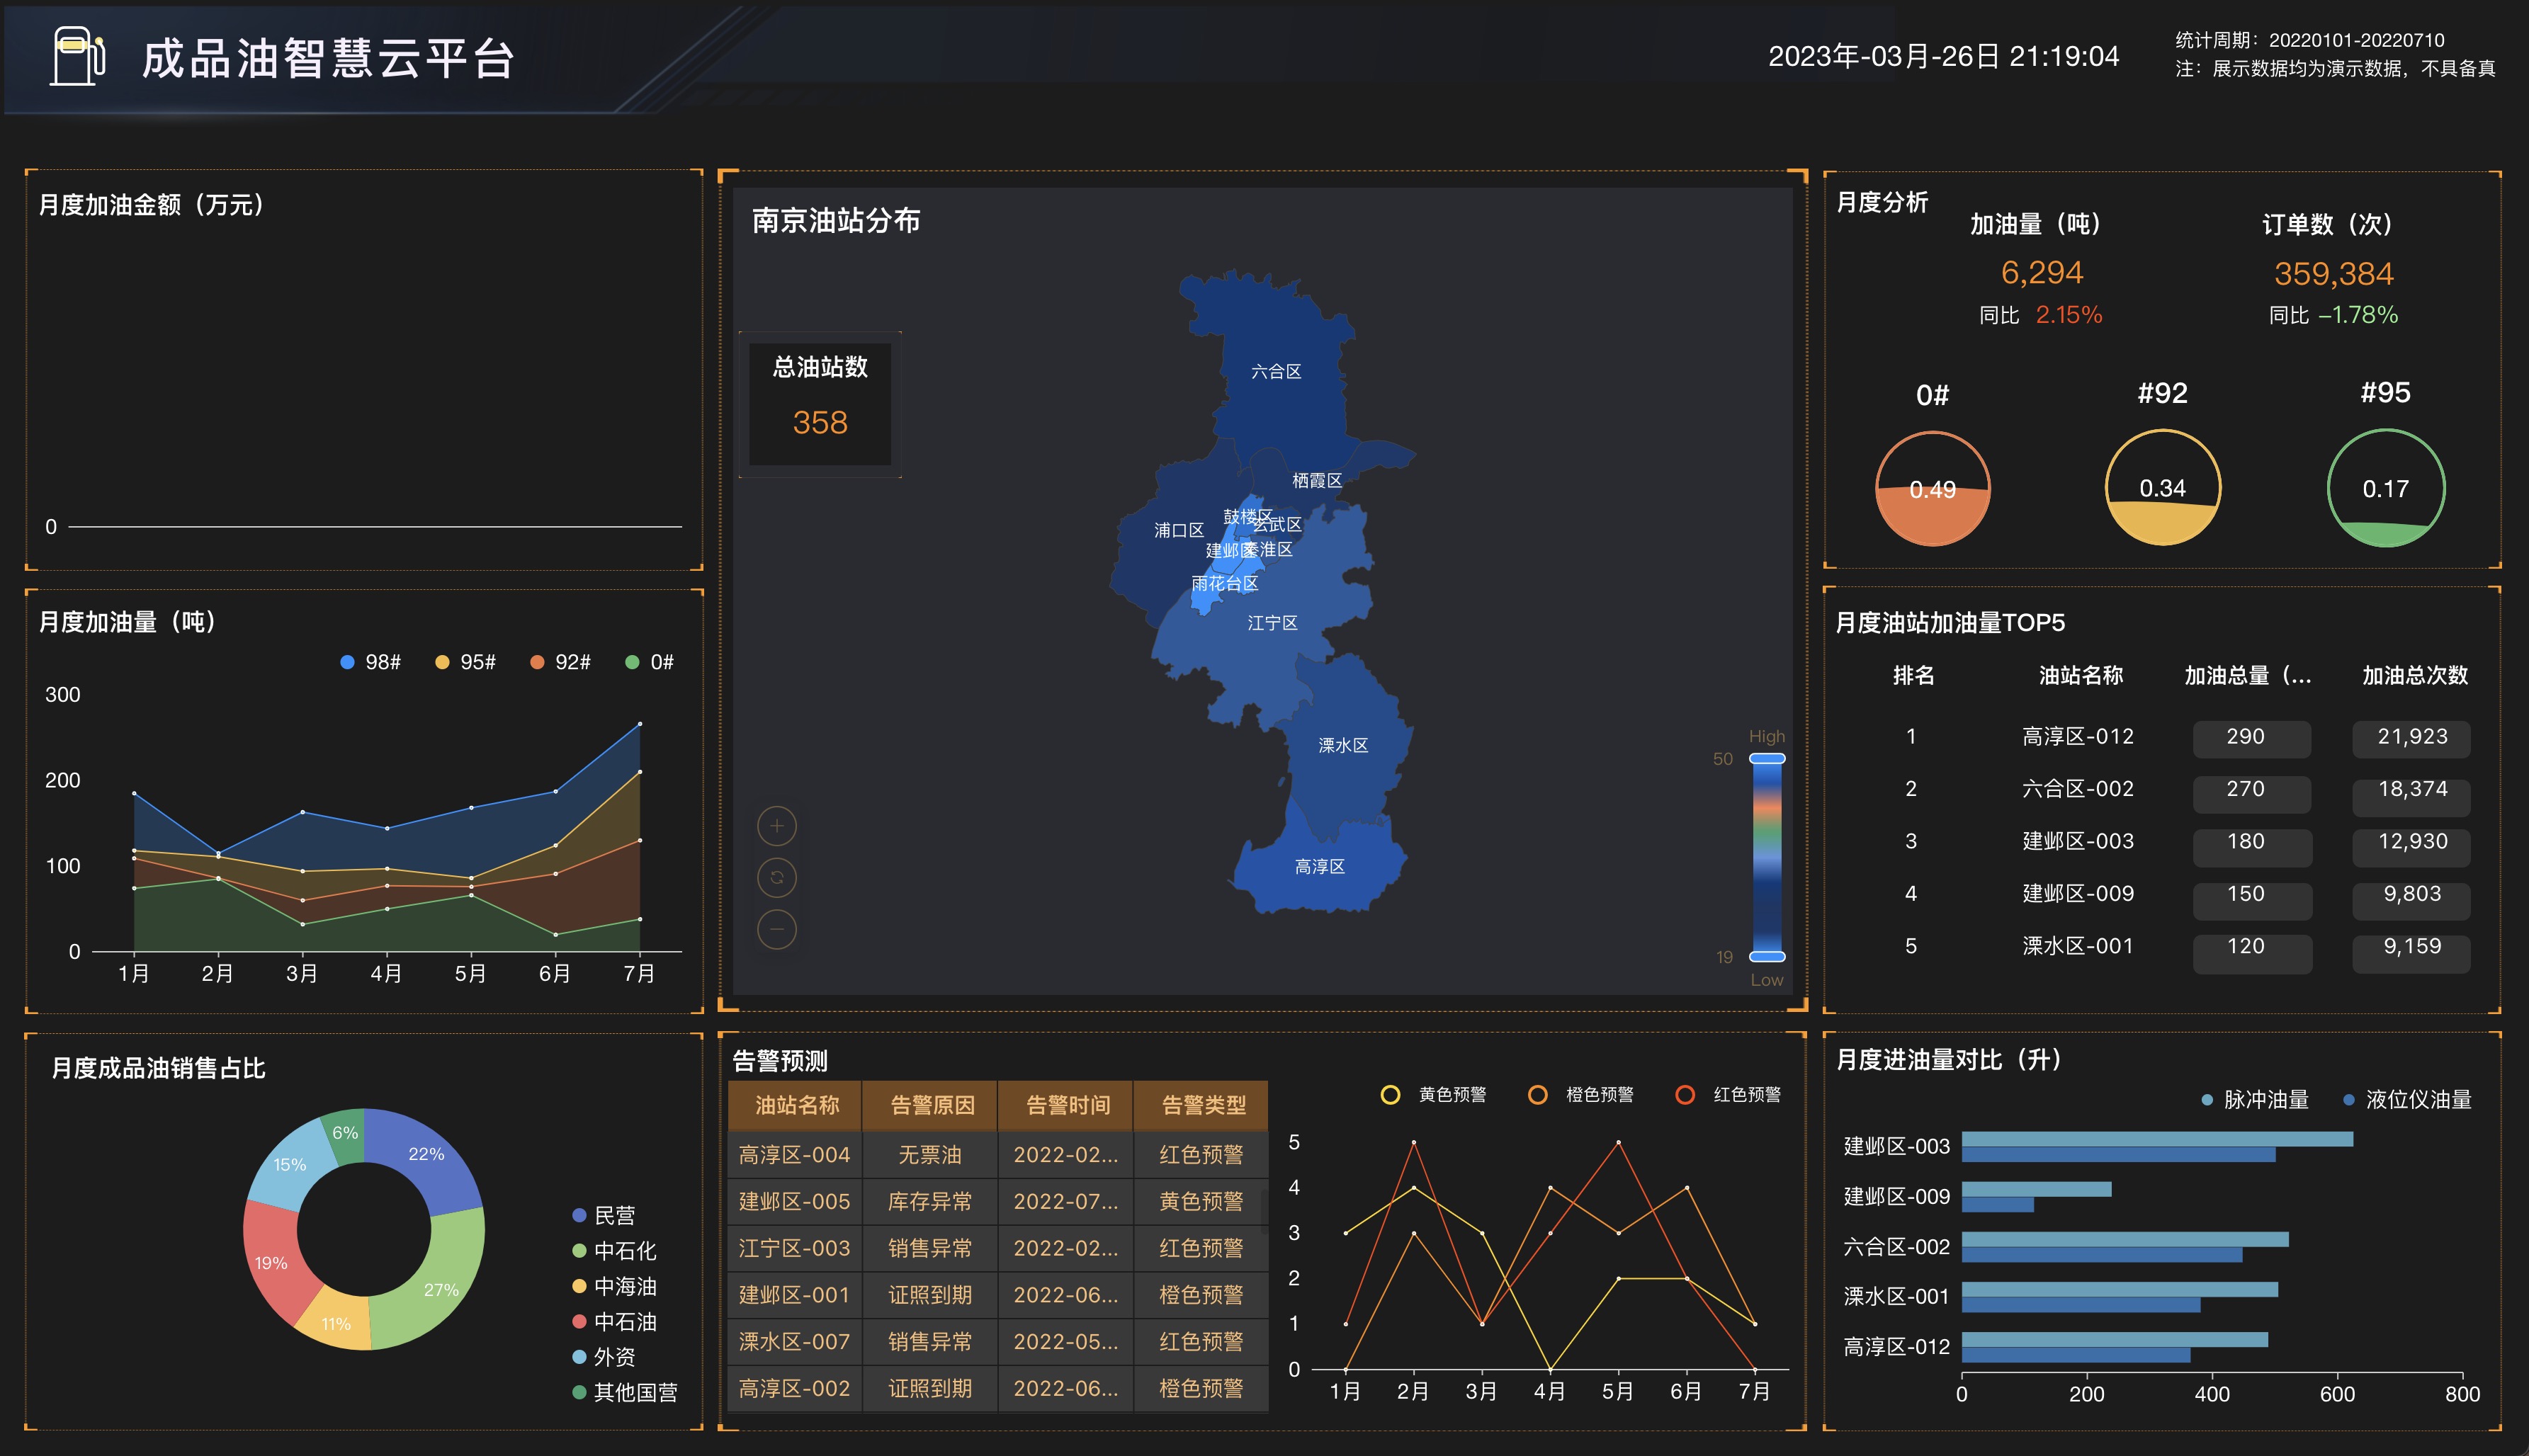Click the 11% yellow pie slice
This screenshot has width=2529, height=1456.
pyautogui.click(x=336, y=1324)
